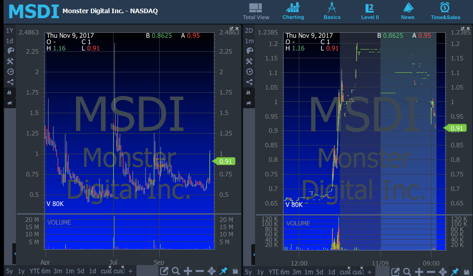Add a custom timeframe to the left chart

coord(130,271)
